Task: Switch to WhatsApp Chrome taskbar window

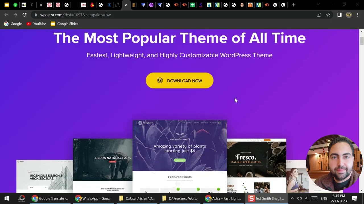Action: coord(93,198)
